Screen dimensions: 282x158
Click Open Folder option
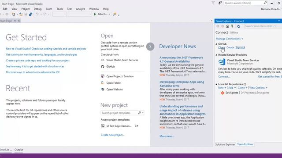click(x=111, y=83)
